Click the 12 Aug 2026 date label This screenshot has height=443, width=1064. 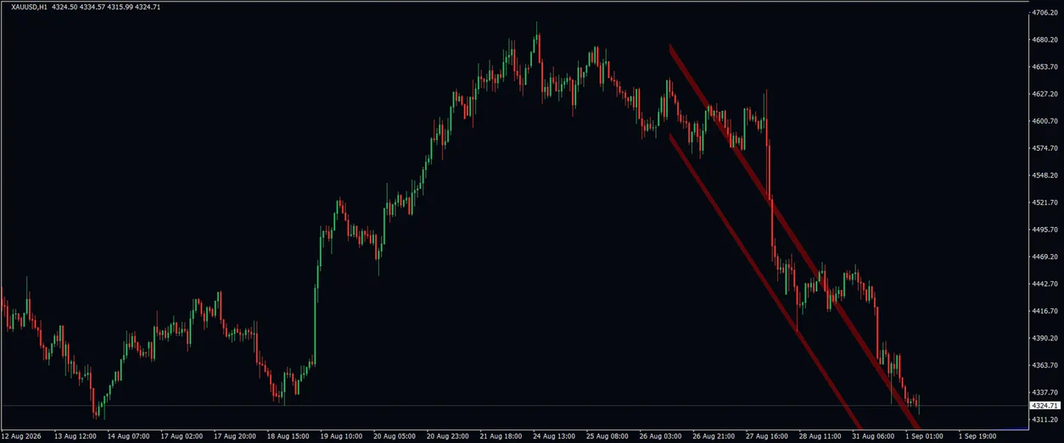point(21,436)
